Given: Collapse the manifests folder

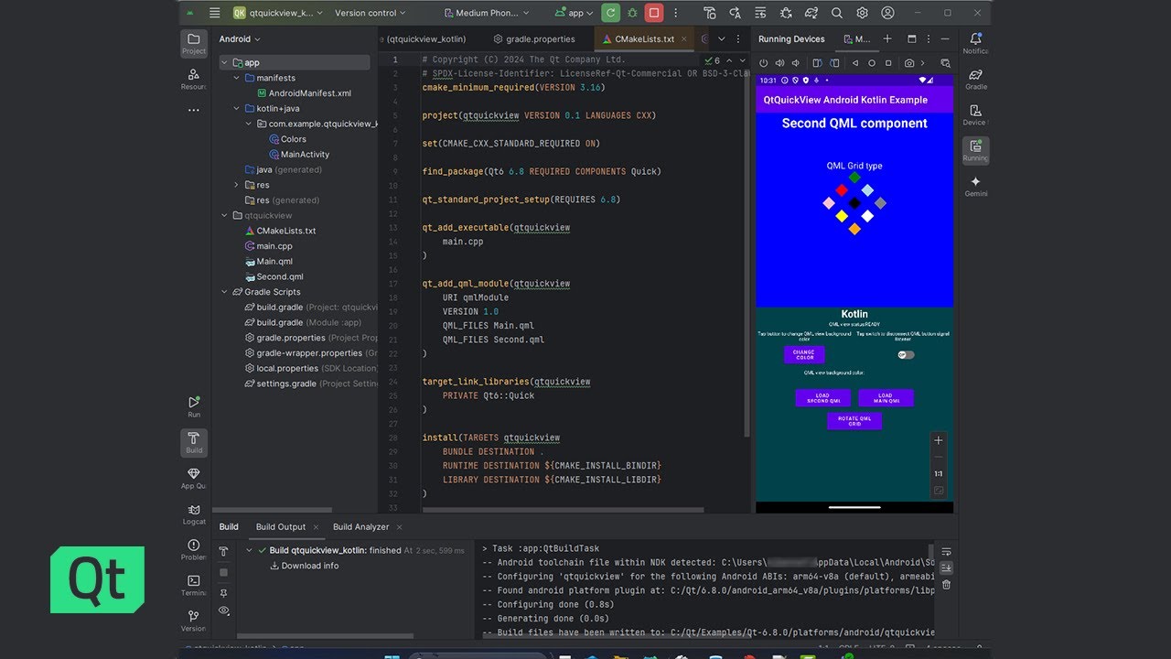Looking at the screenshot, I should [236, 78].
